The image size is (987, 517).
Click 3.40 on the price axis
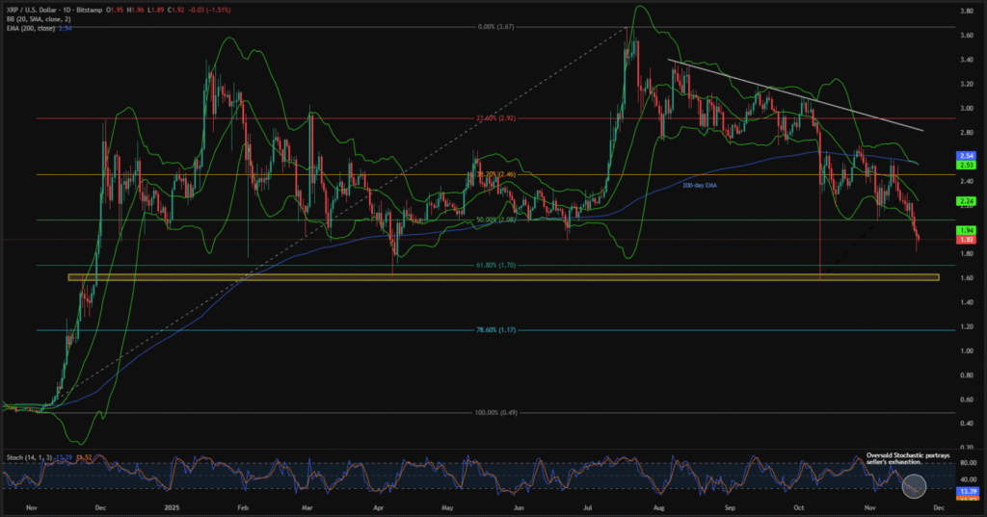pyautogui.click(x=967, y=60)
